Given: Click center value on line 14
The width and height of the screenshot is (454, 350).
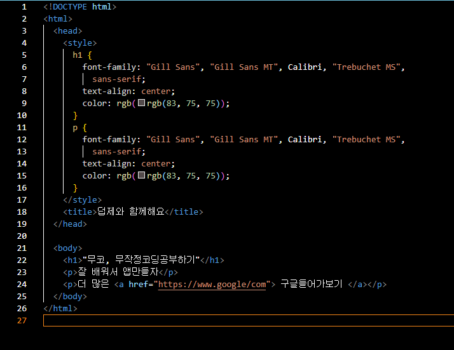Looking at the screenshot, I should (x=156, y=164).
